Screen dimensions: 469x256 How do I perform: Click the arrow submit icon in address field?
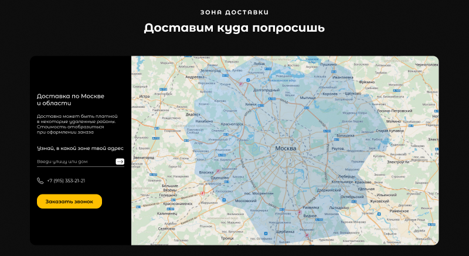pyautogui.click(x=120, y=162)
